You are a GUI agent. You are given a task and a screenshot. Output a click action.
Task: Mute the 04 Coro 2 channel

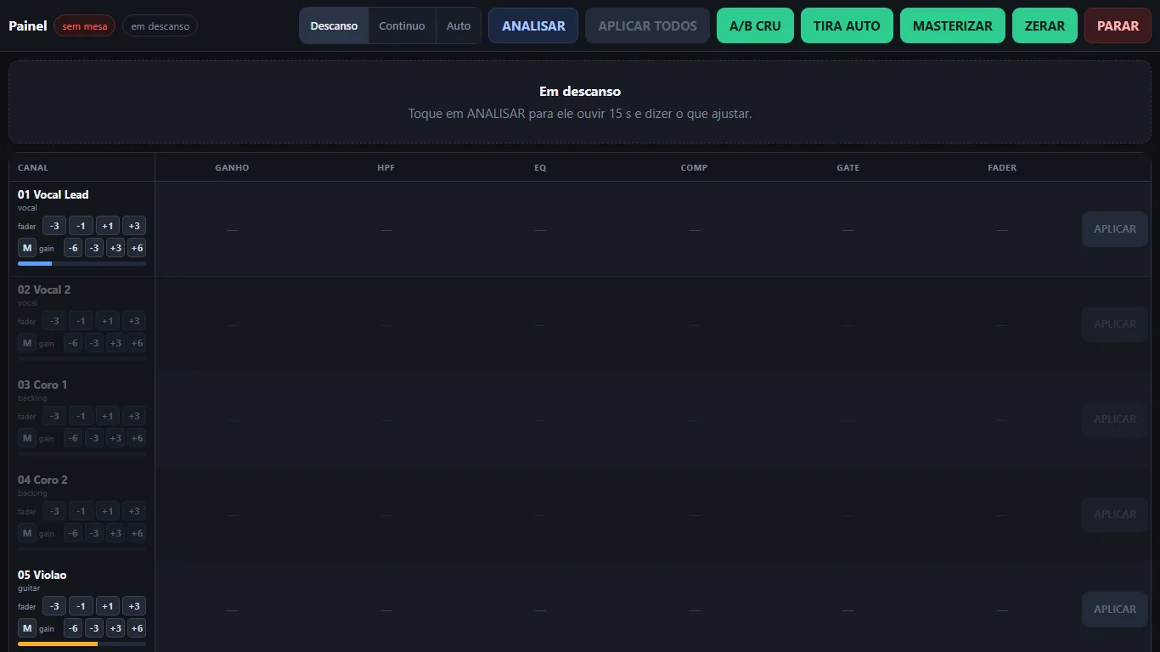(x=27, y=533)
